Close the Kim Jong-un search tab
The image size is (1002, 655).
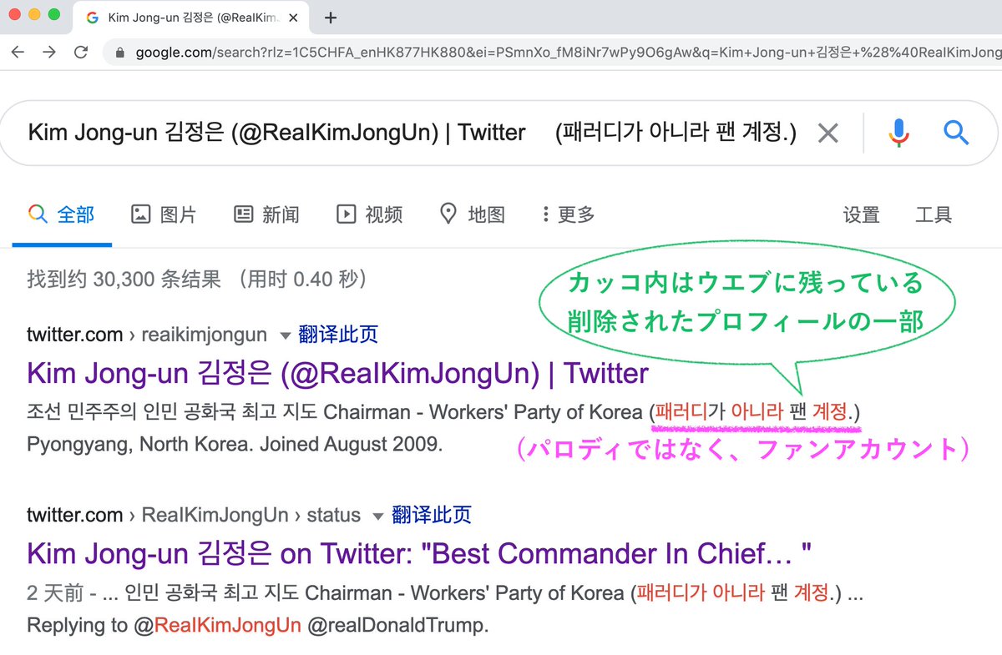tap(292, 18)
